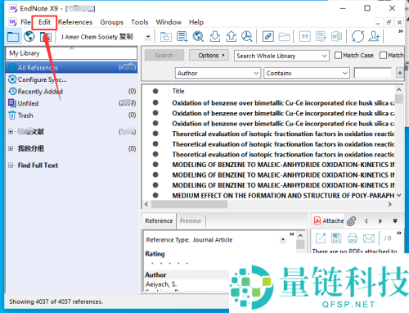Screen dimensions: 409x313
Task: Open the File menu
Action: pos(25,22)
